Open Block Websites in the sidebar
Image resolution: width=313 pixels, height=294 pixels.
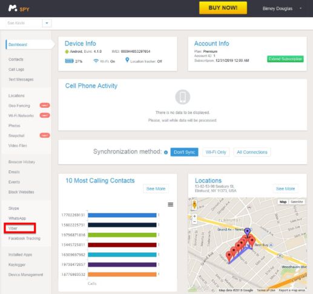tap(21, 192)
